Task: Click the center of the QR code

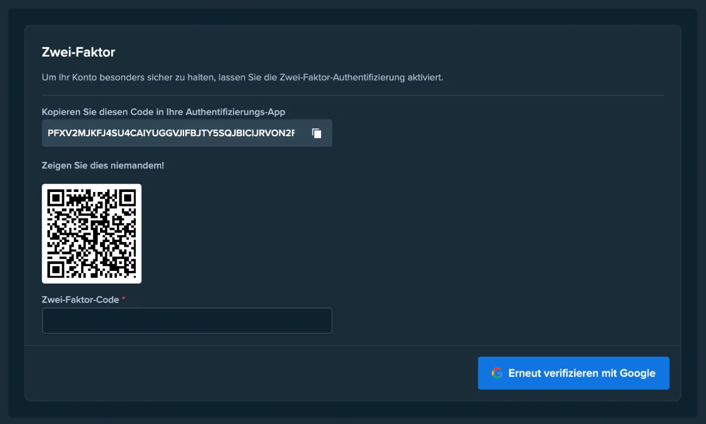Action: (x=92, y=234)
